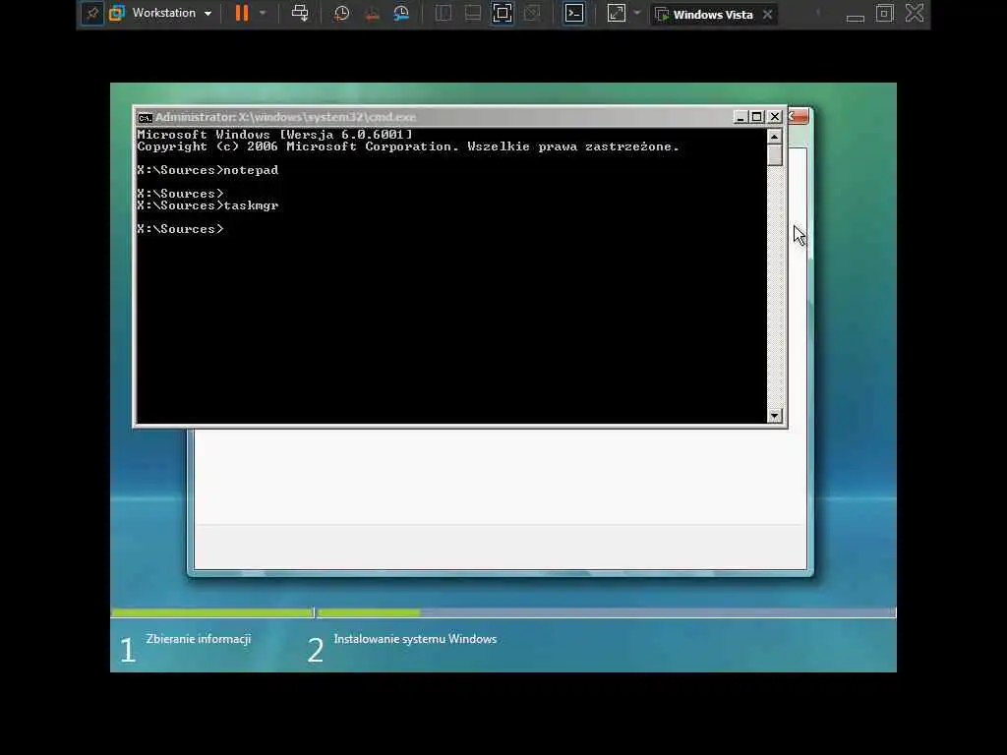Click the VMware Workstation logo icon
1007x755 pixels.
pyautogui.click(x=117, y=14)
